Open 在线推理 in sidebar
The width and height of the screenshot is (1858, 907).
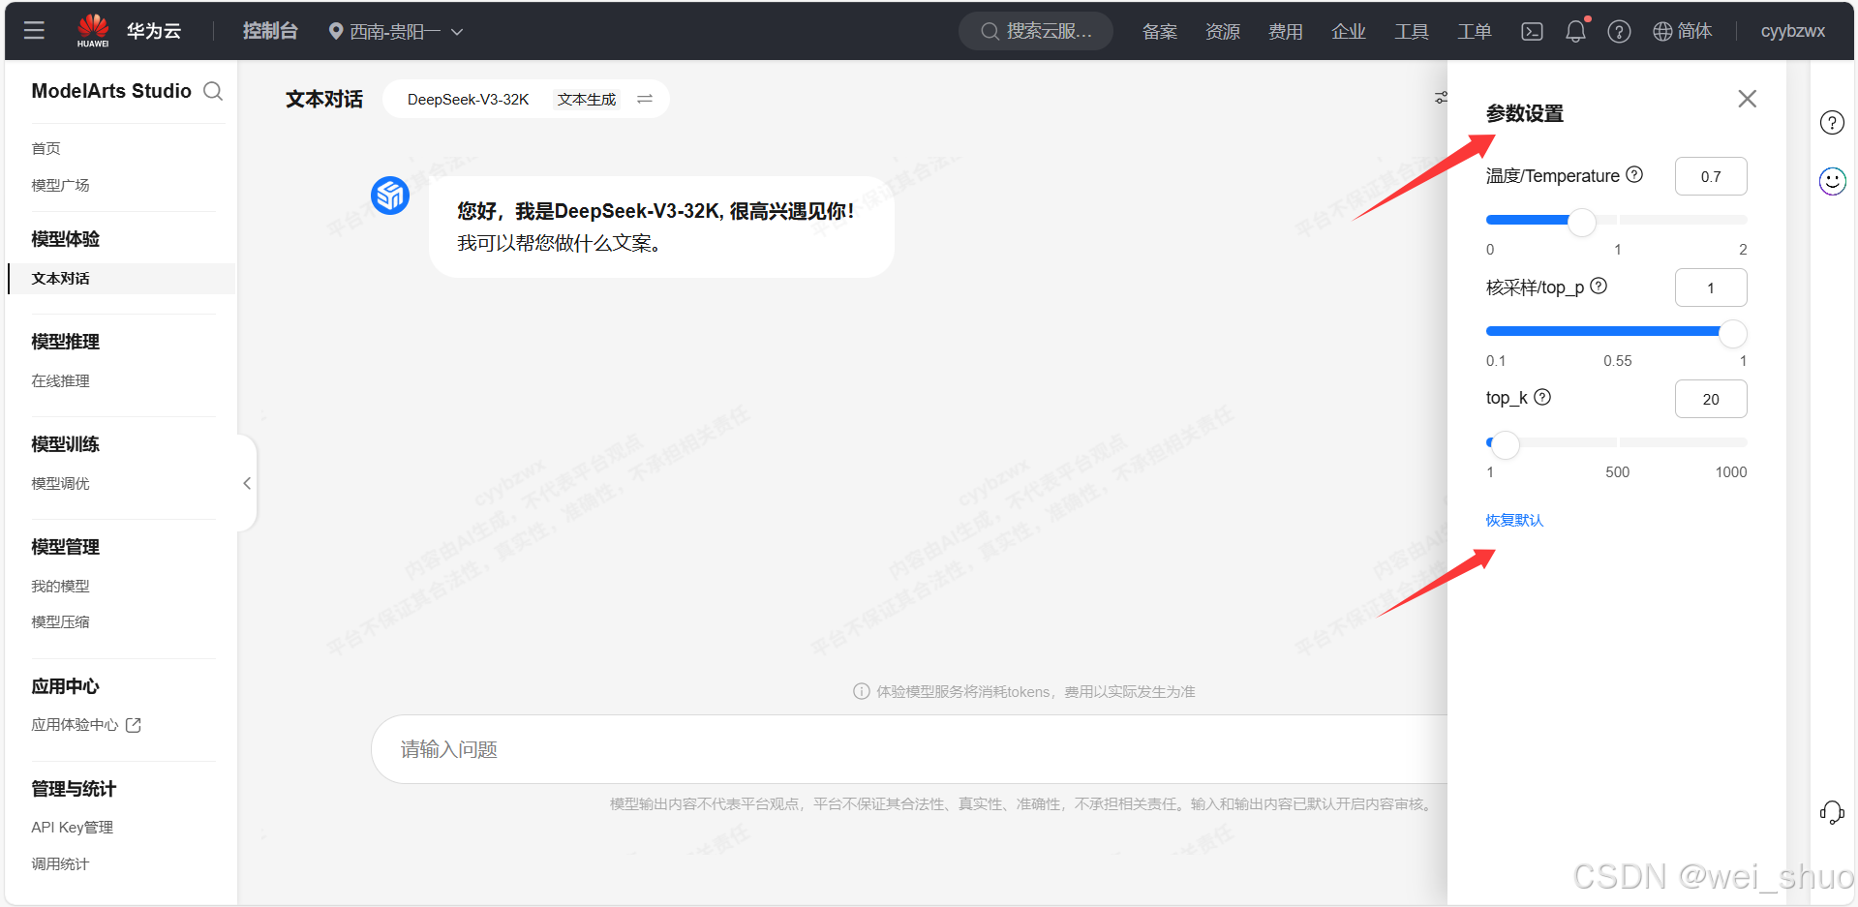click(60, 380)
